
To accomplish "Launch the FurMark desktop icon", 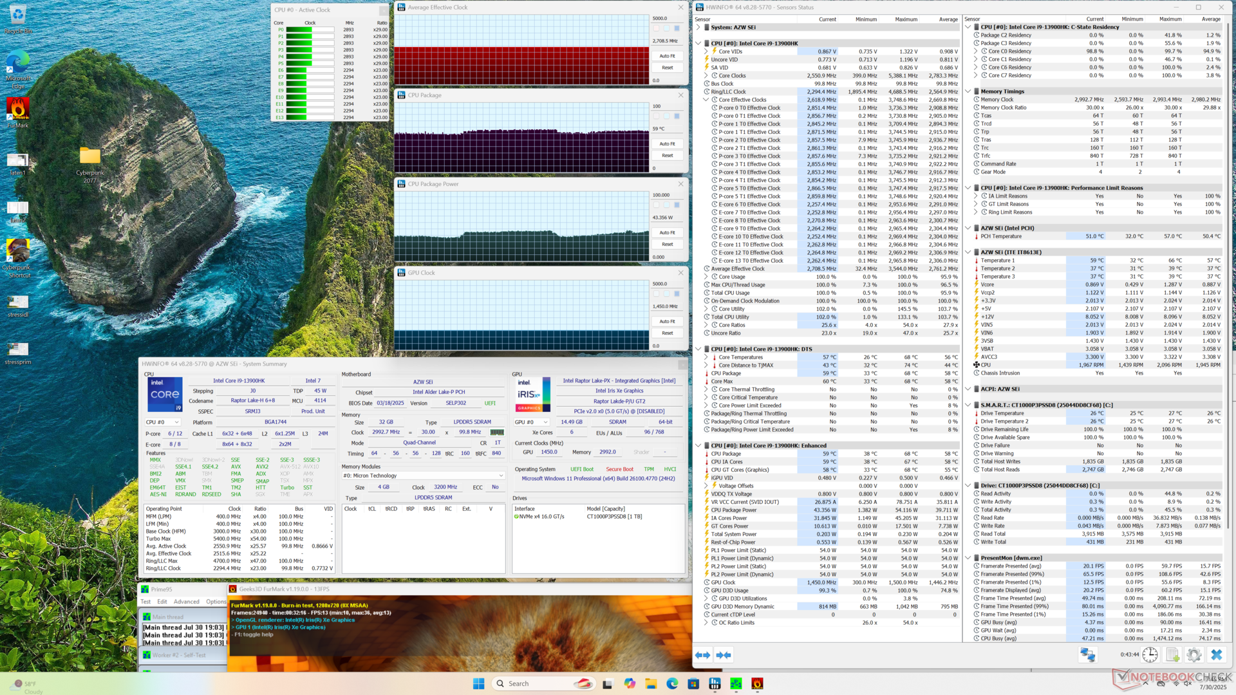I will click(18, 113).
